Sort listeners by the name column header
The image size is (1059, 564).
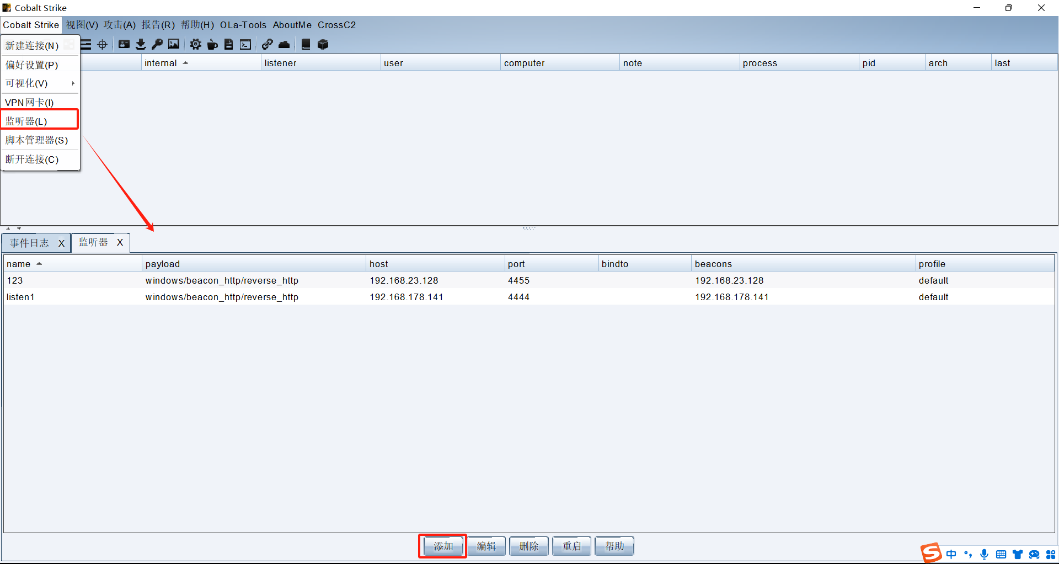point(72,264)
